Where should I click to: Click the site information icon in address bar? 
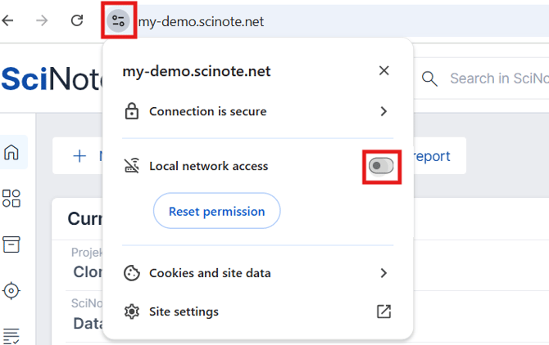[118, 21]
